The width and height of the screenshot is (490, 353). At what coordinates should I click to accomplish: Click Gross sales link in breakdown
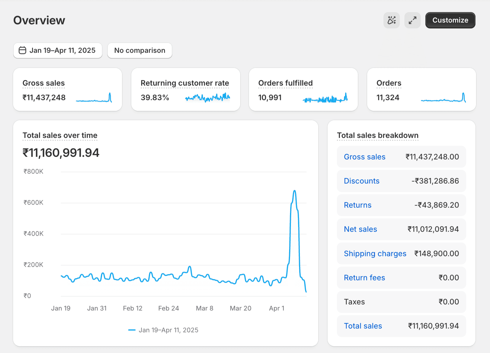[365, 157]
